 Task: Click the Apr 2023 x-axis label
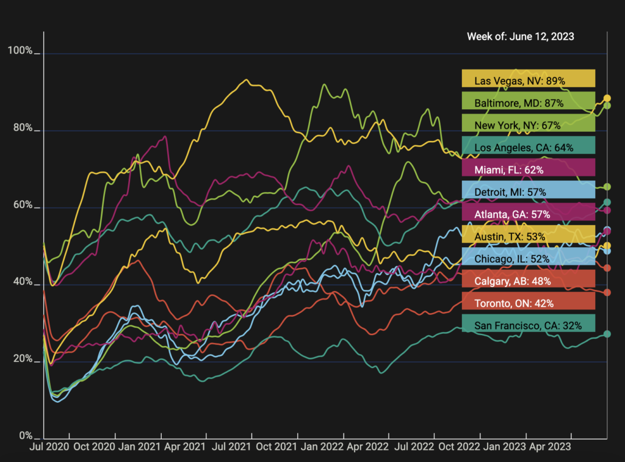coord(551,447)
